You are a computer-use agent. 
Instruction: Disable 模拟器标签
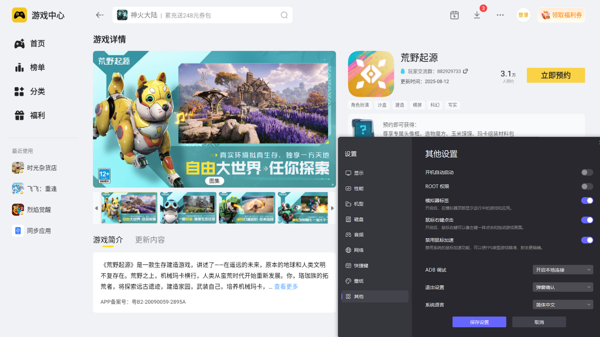coord(587,200)
